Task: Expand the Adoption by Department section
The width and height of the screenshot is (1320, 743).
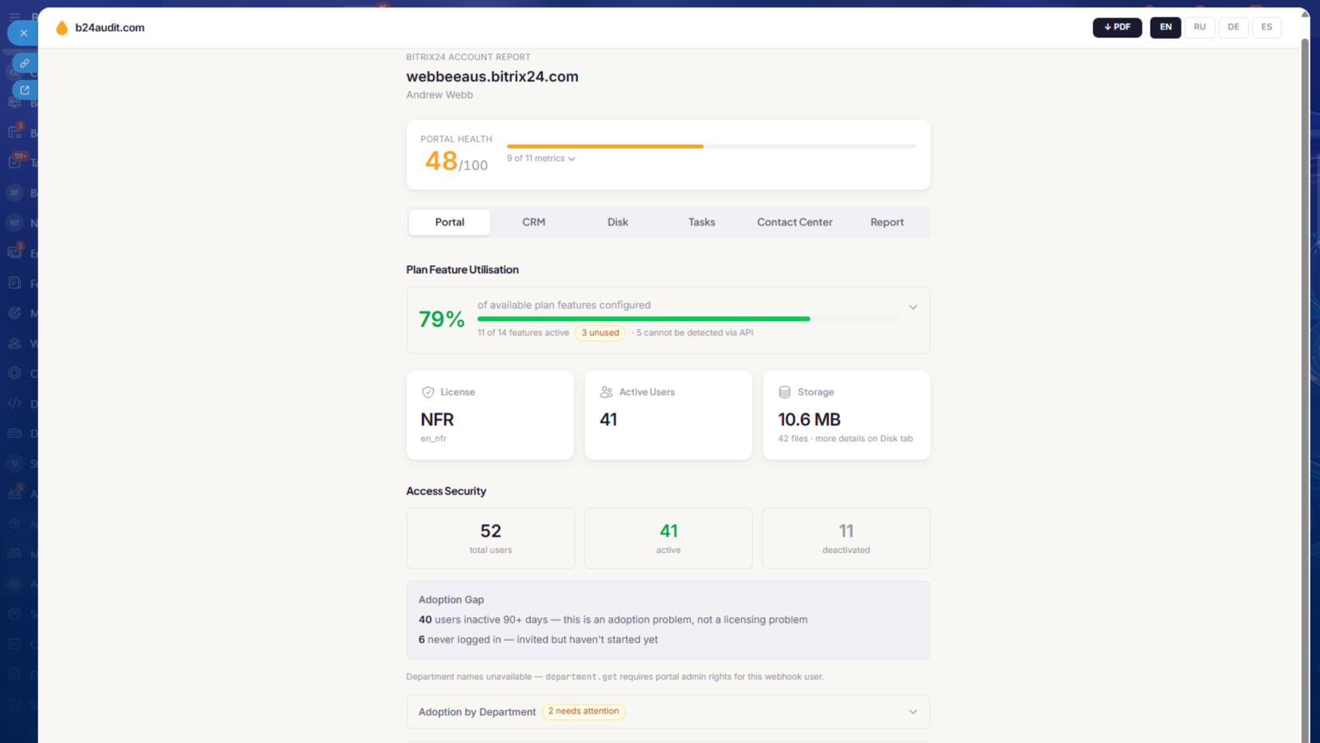Action: click(668, 712)
